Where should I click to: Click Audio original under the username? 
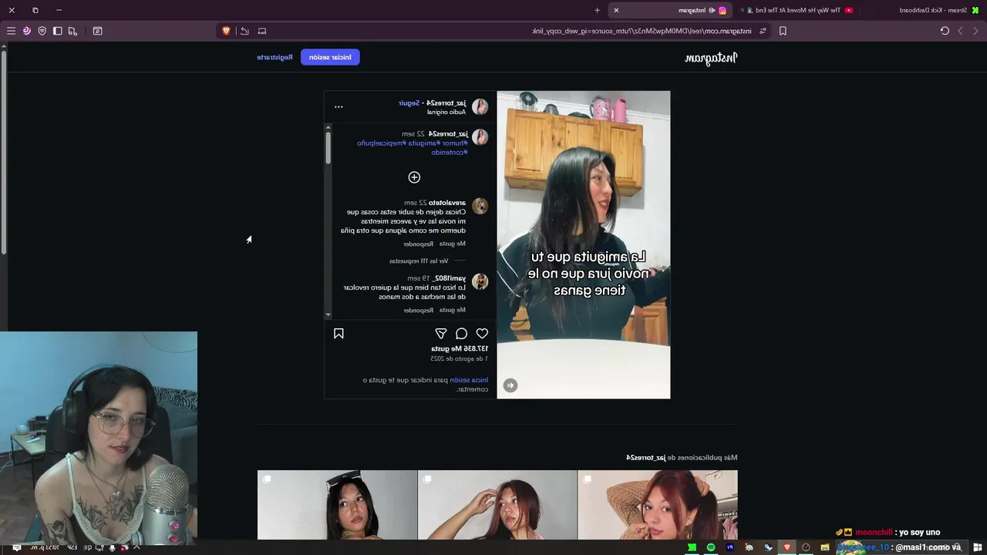tap(447, 112)
